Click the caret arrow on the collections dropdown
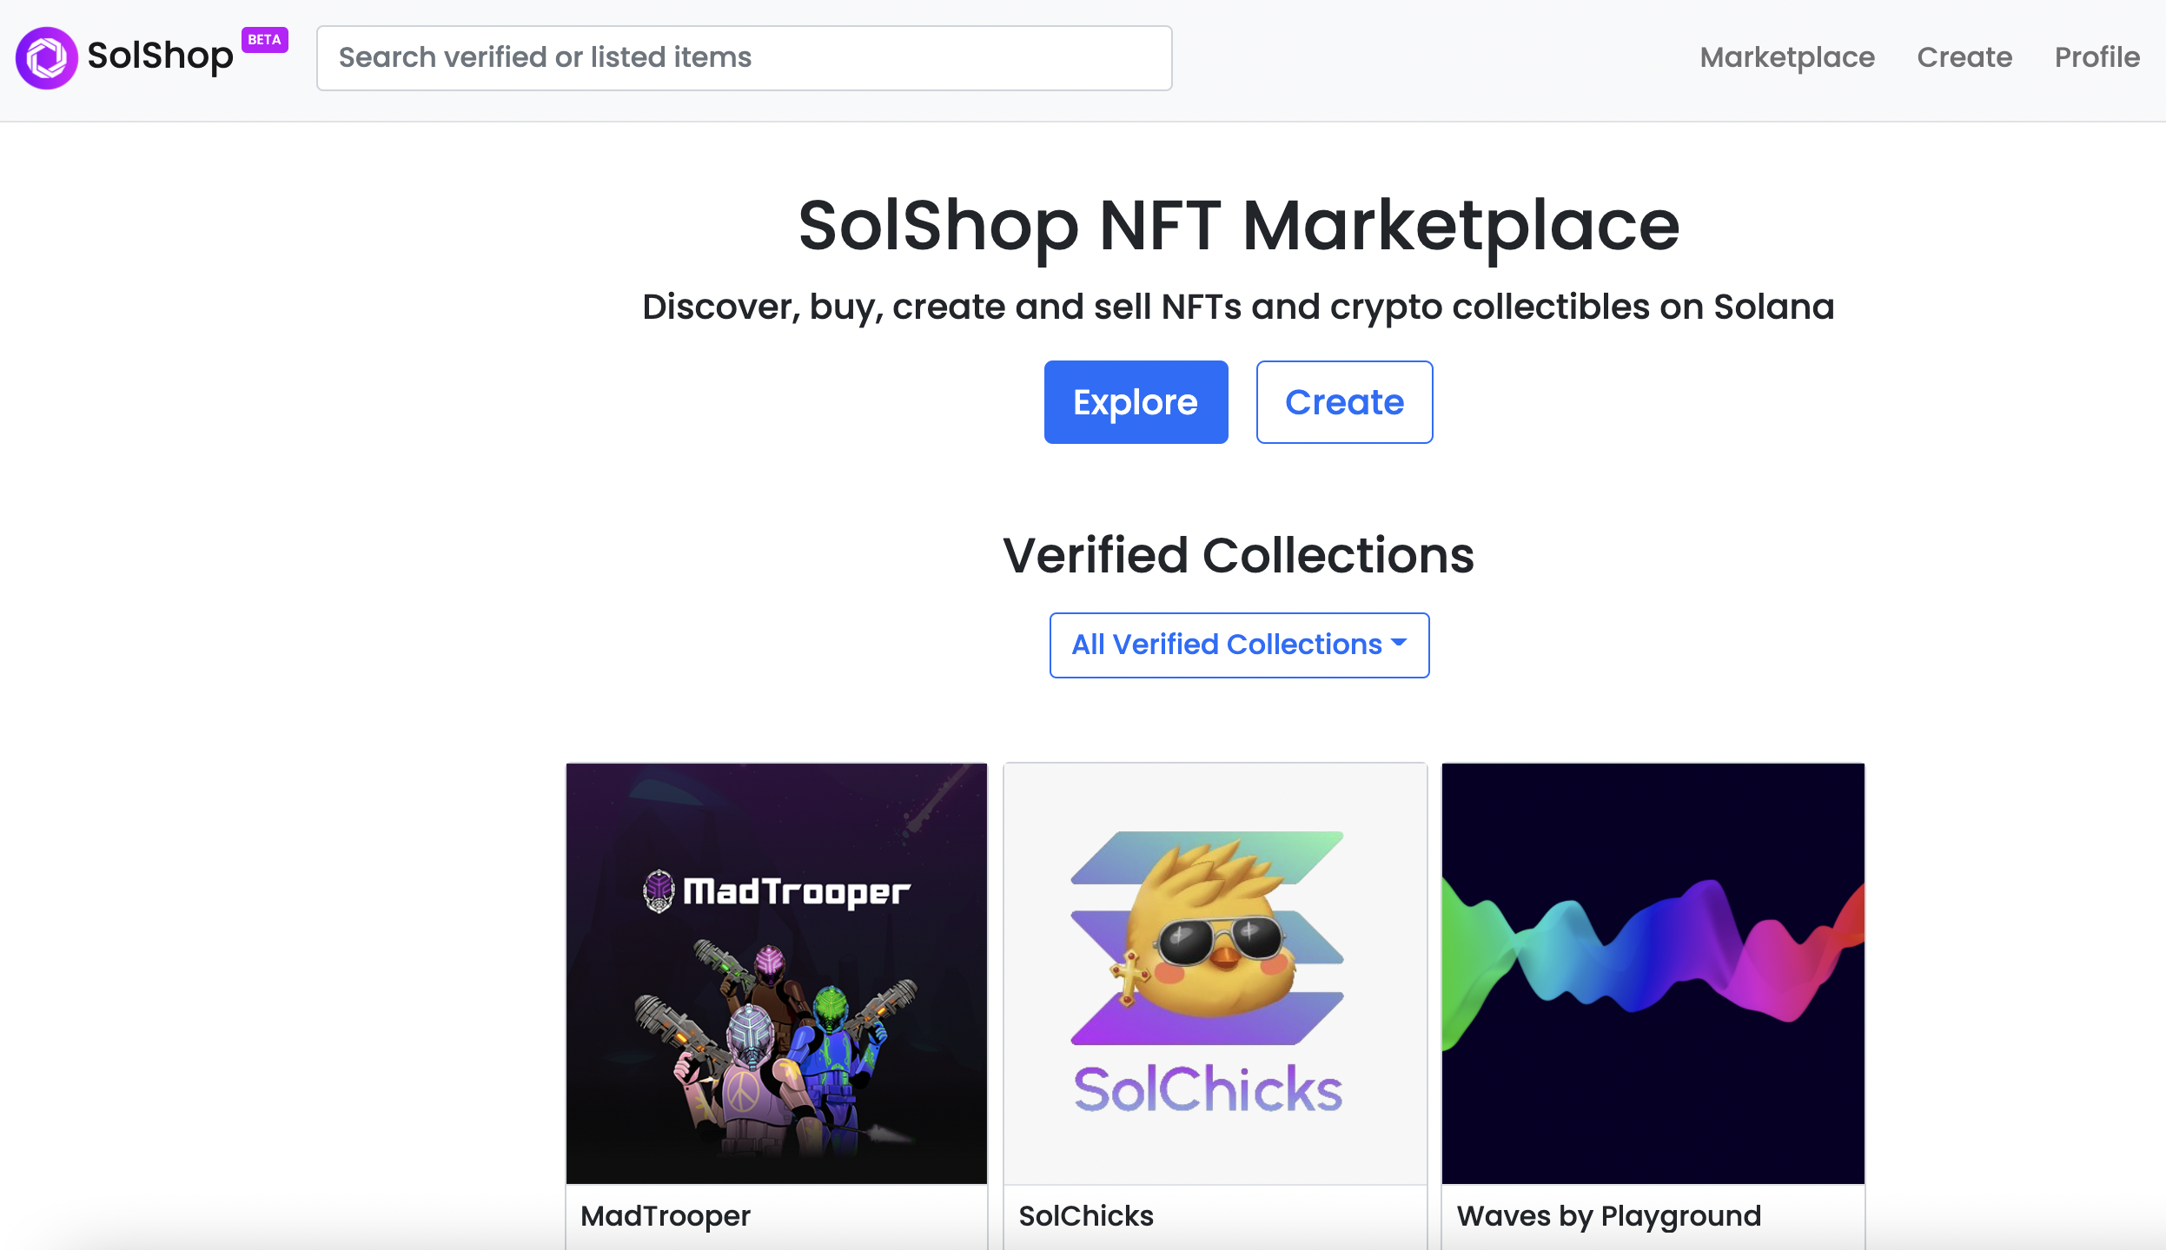 coord(1399,644)
